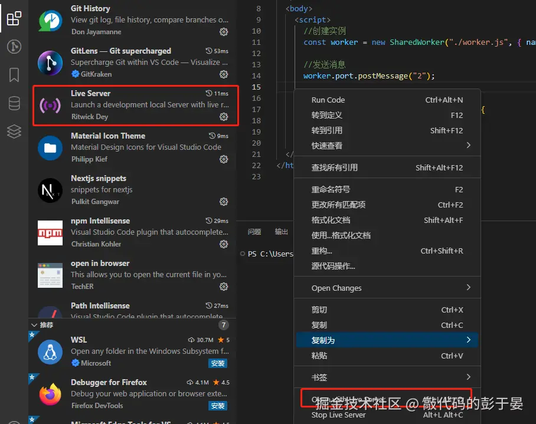Choose 剪切 from context menu

point(387,310)
